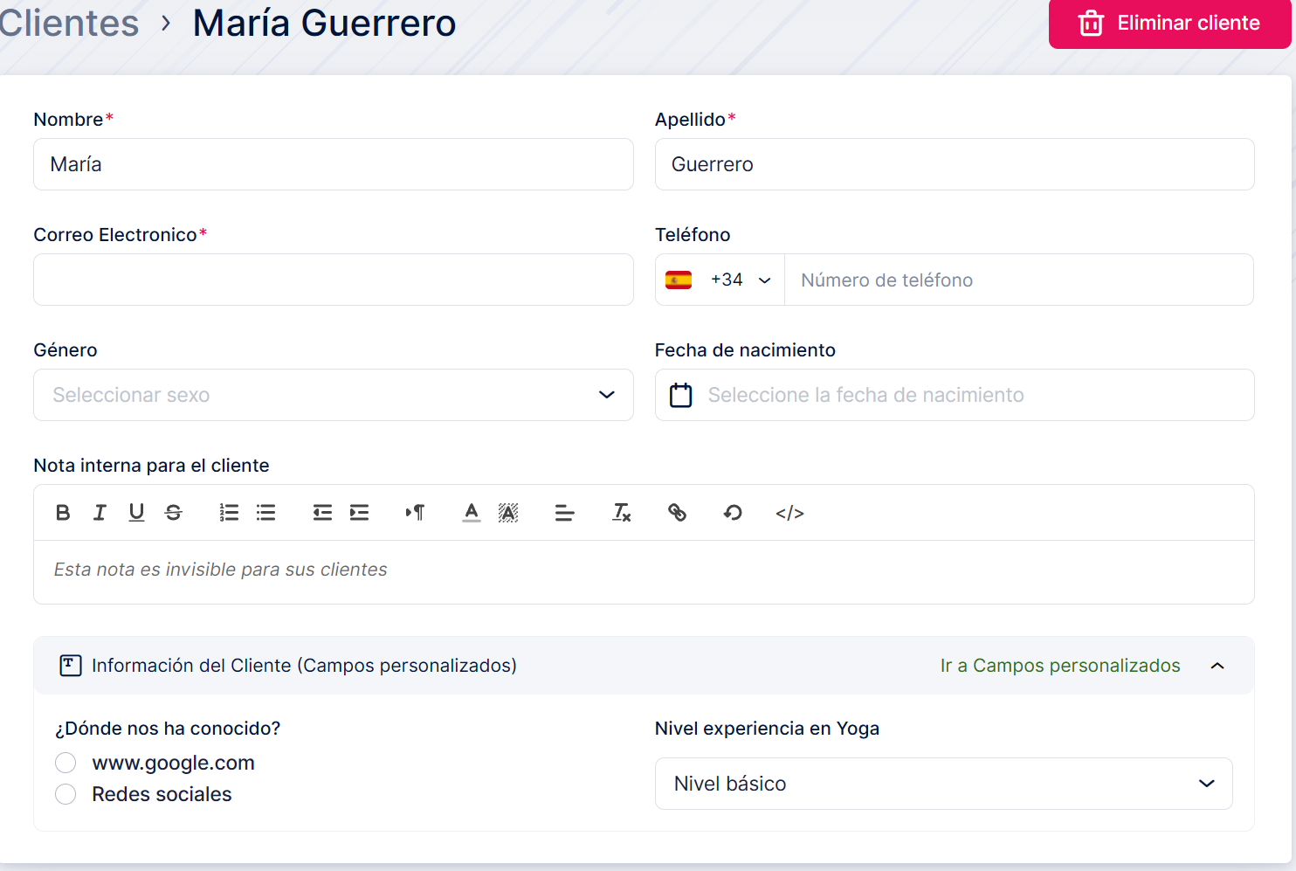This screenshot has height=871, width=1296.
Task: Open the Ir a Campos personalizados link
Action: (1059, 666)
